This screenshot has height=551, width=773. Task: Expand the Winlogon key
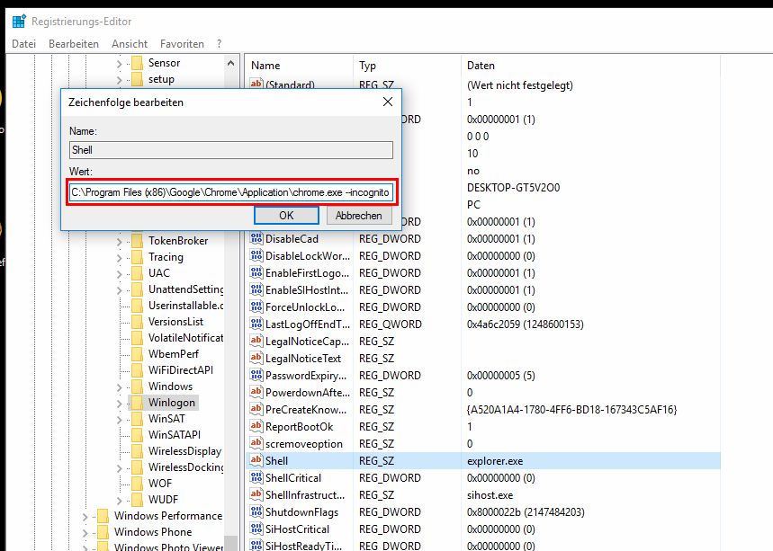(x=119, y=404)
